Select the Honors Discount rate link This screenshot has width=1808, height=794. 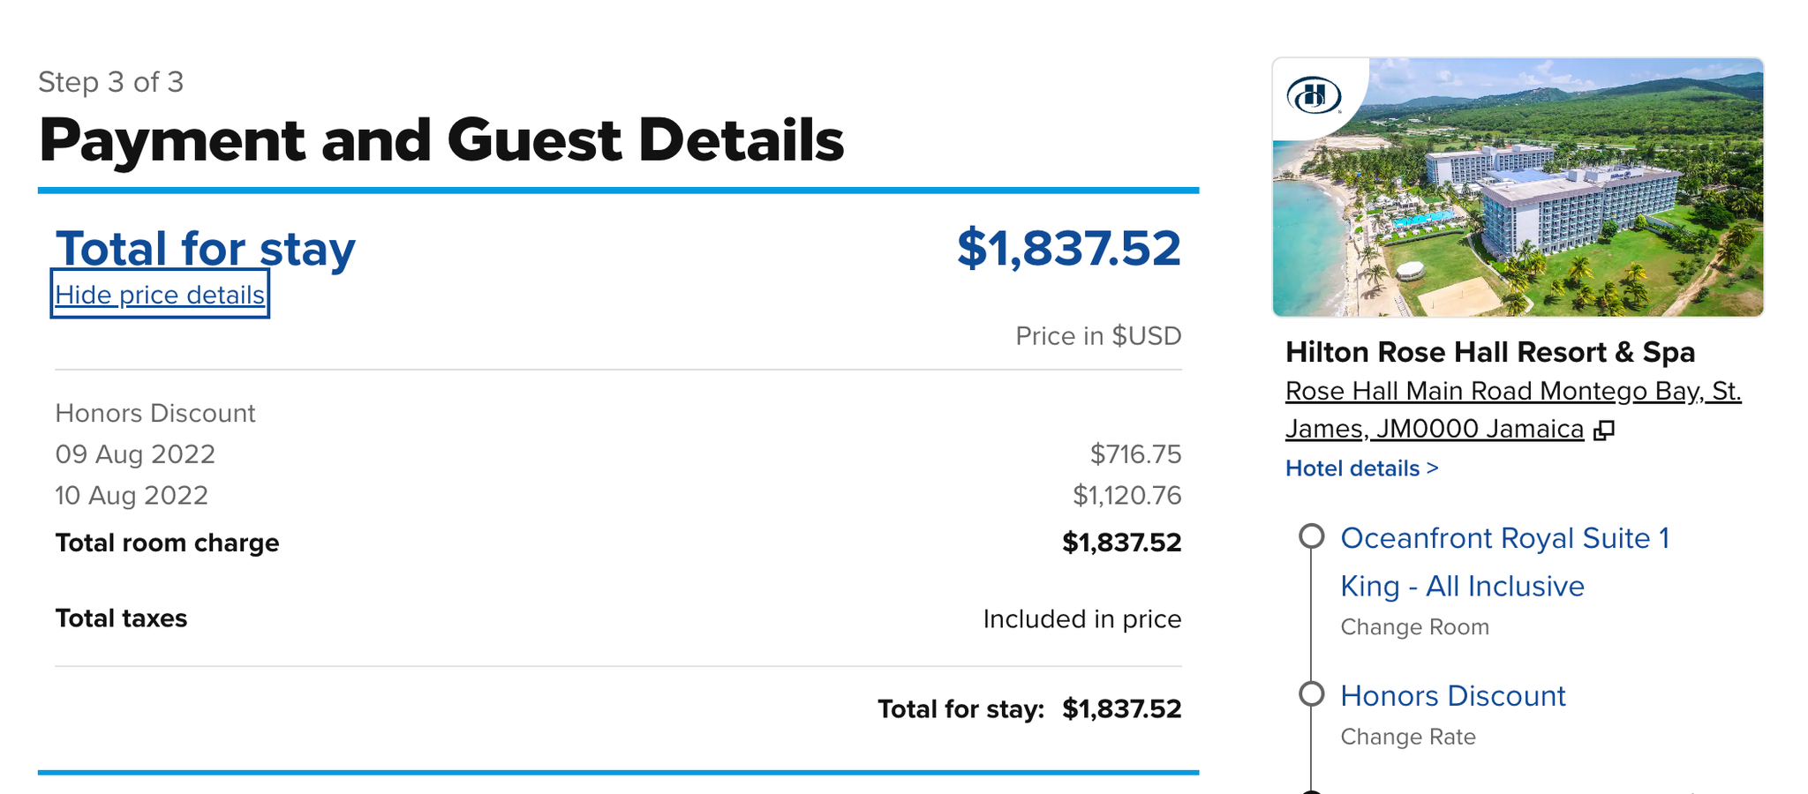click(x=1453, y=696)
